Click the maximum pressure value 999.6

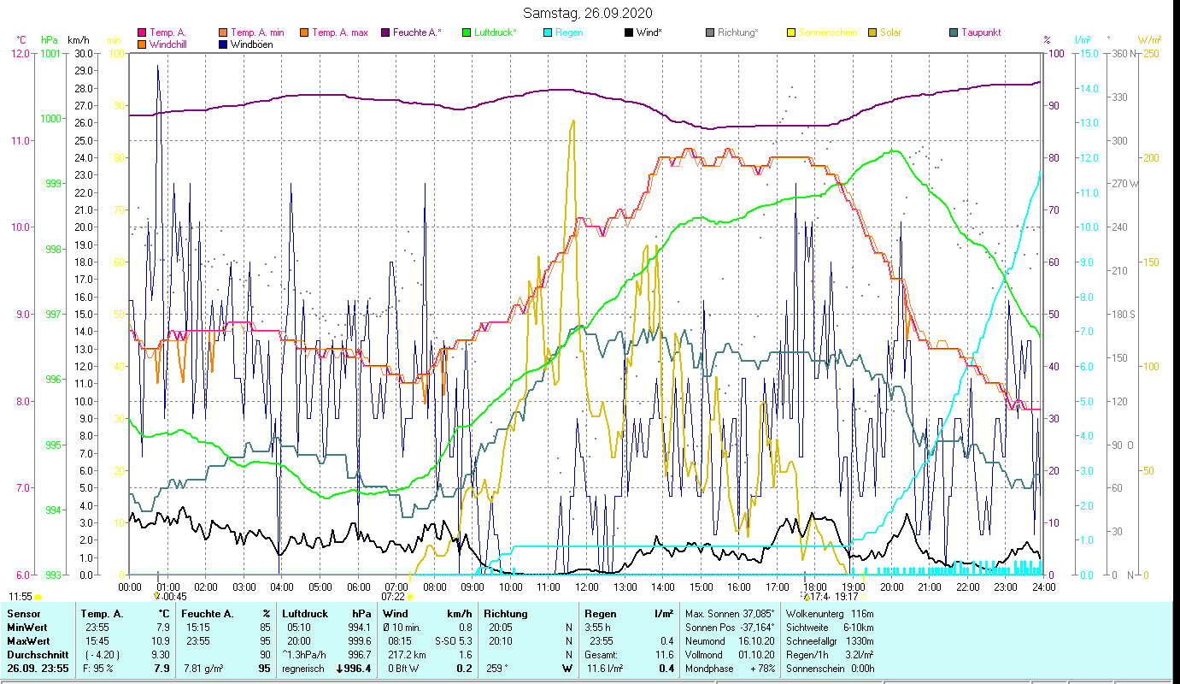359,641
